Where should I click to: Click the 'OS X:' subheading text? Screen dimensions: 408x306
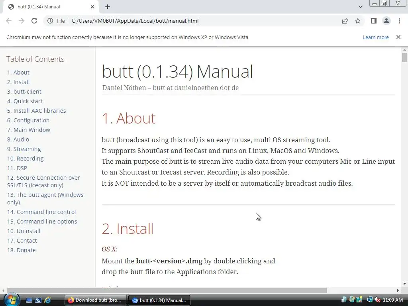tap(110, 249)
